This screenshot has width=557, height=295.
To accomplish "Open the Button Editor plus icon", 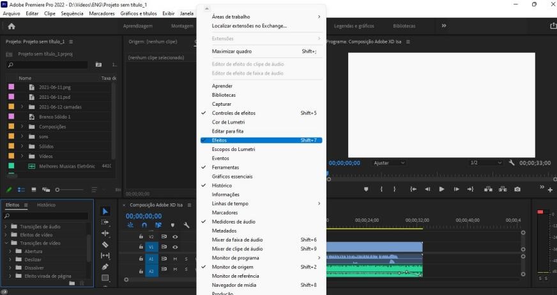I will point(550,190).
